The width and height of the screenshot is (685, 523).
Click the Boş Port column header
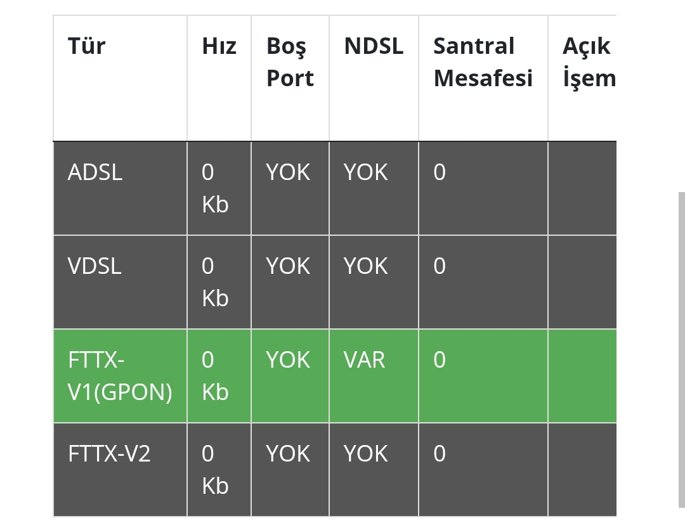290,62
